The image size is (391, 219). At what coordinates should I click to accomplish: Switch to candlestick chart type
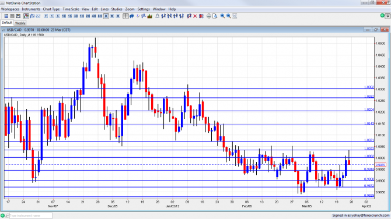click(26, 16)
